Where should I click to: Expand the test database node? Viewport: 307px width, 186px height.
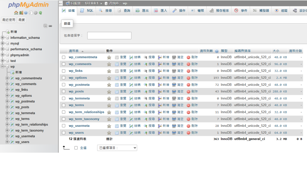2,61
